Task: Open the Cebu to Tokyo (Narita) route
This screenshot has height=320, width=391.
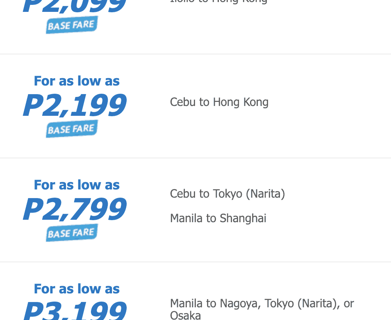Action: pyautogui.click(x=227, y=194)
